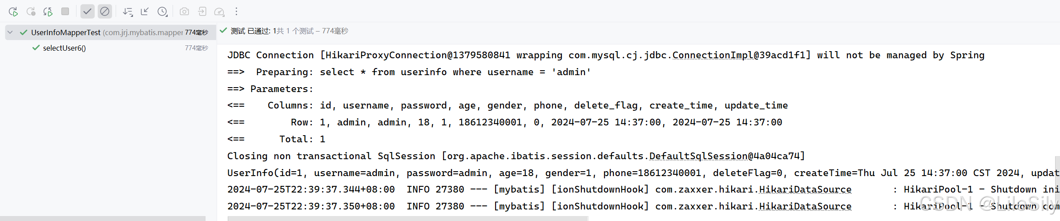Open the profiler gauge icon
1060x221 pixels.
click(x=219, y=12)
